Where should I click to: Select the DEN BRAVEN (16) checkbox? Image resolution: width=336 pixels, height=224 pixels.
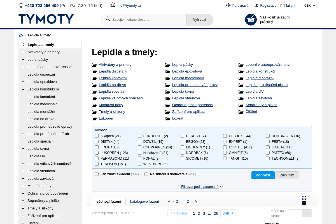268,136
